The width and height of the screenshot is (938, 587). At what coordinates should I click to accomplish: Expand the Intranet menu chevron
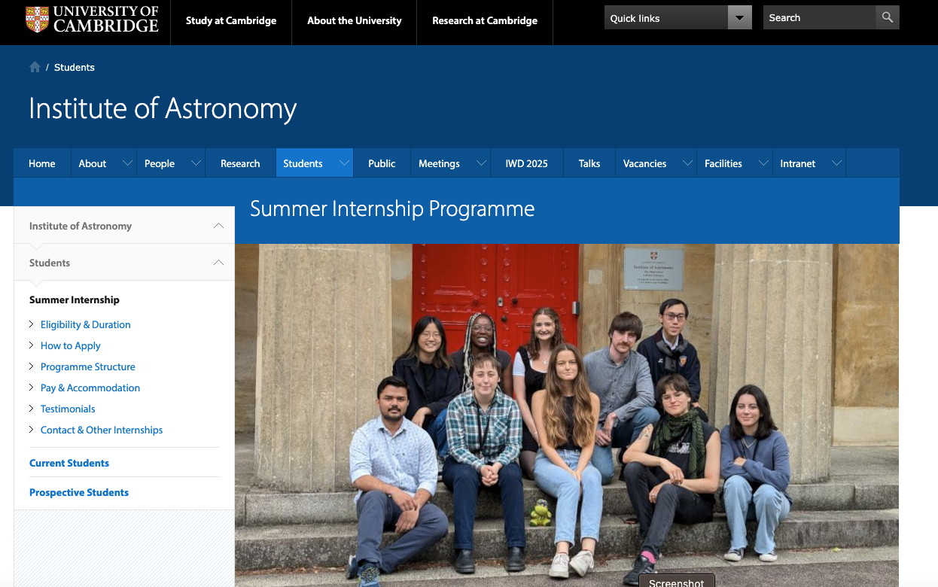coord(836,163)
